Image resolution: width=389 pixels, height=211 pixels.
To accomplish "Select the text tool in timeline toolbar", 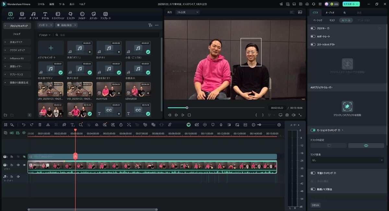I will pos(72,125).
